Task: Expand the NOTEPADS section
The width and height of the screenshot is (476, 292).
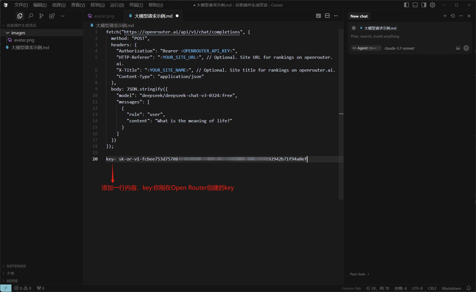Action: [x=16, y=266]
